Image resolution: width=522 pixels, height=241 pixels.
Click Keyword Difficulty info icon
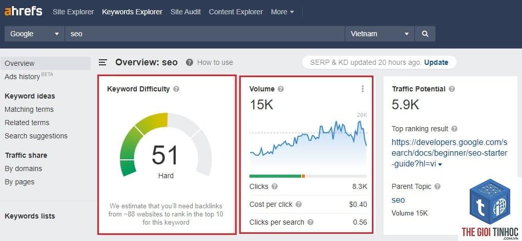pyautogui.click(x=176, y=89)
